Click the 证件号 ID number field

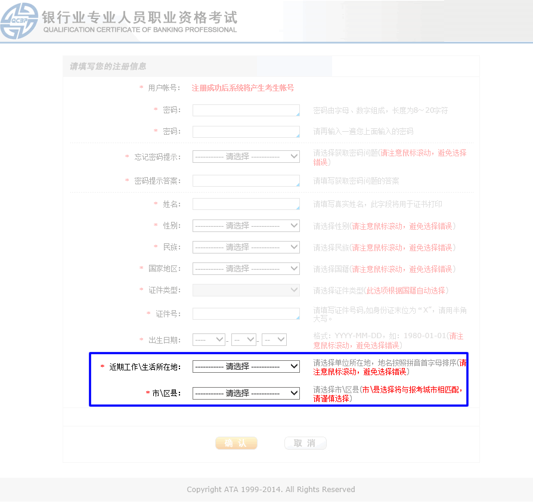click(x=246, y=313)
